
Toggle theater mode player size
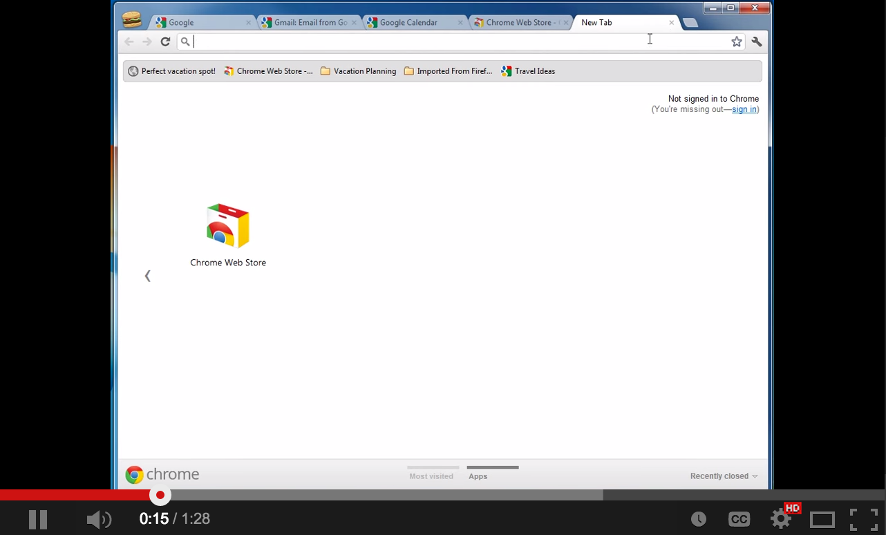coord(822,519)
